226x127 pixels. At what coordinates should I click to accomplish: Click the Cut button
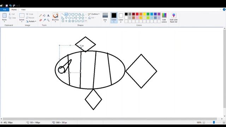click(12, 14)
